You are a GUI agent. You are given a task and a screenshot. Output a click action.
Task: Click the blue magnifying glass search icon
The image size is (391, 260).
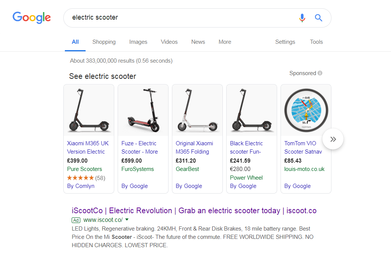coord(319,18)
